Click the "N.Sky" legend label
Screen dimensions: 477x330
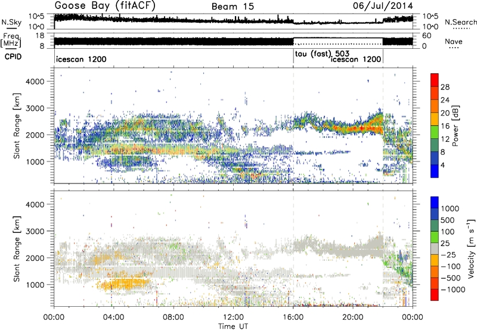(11, 22)
